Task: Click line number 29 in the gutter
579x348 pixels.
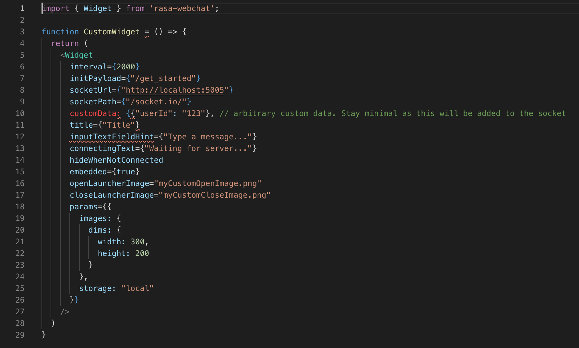Action: pos(20,335)
